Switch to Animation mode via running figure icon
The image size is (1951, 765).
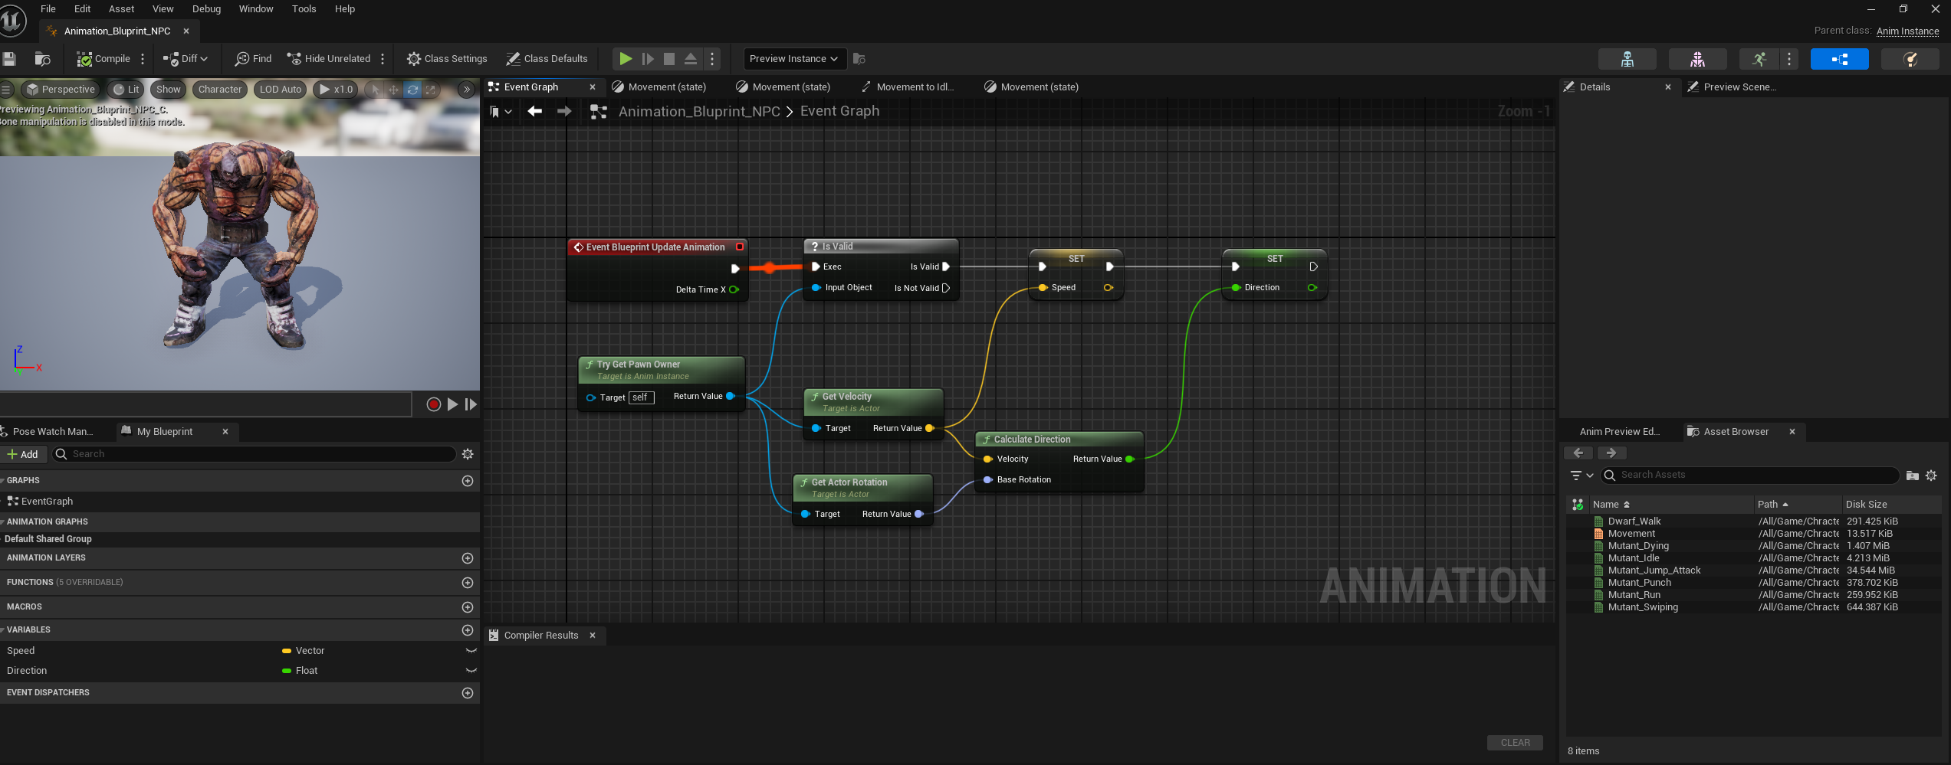pyautogui.click(x=1759, y=58)
